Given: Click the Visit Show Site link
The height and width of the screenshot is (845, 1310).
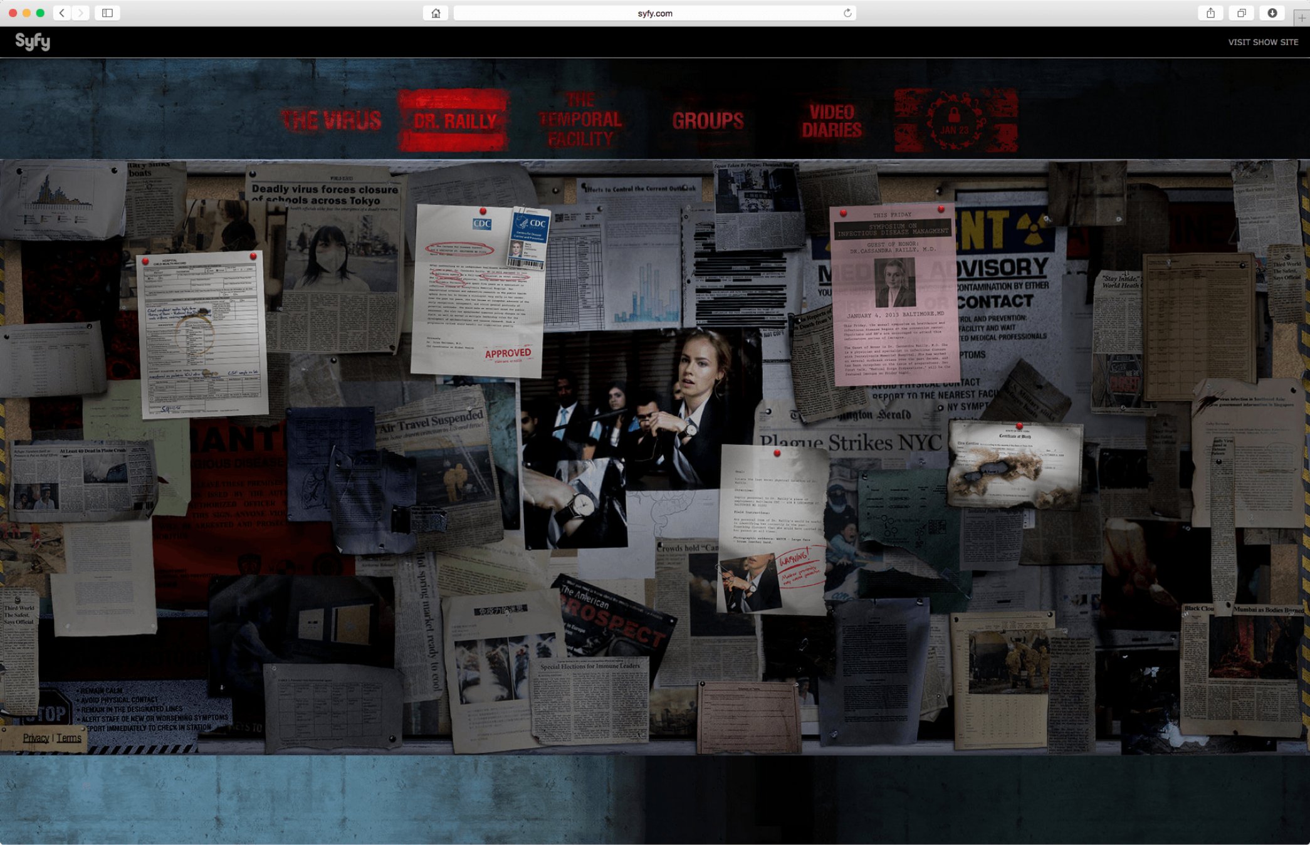Looking at the screenshot, I should coord(1262,42).
